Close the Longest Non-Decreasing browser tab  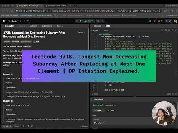42,6
